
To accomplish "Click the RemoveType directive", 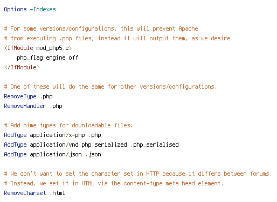I will [x=20, y=97].
